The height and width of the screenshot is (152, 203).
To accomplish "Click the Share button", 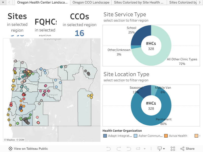I will click(x=188, y=149).
